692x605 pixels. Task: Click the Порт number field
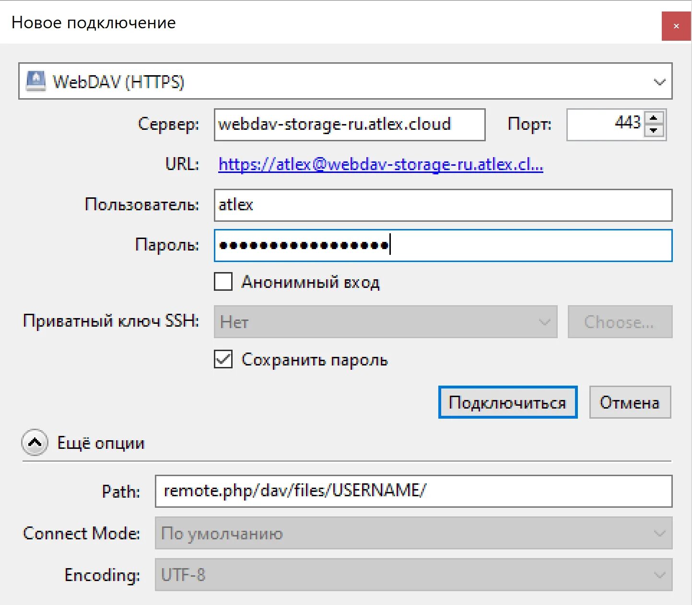pyautogui.click(x=605, y=125)
